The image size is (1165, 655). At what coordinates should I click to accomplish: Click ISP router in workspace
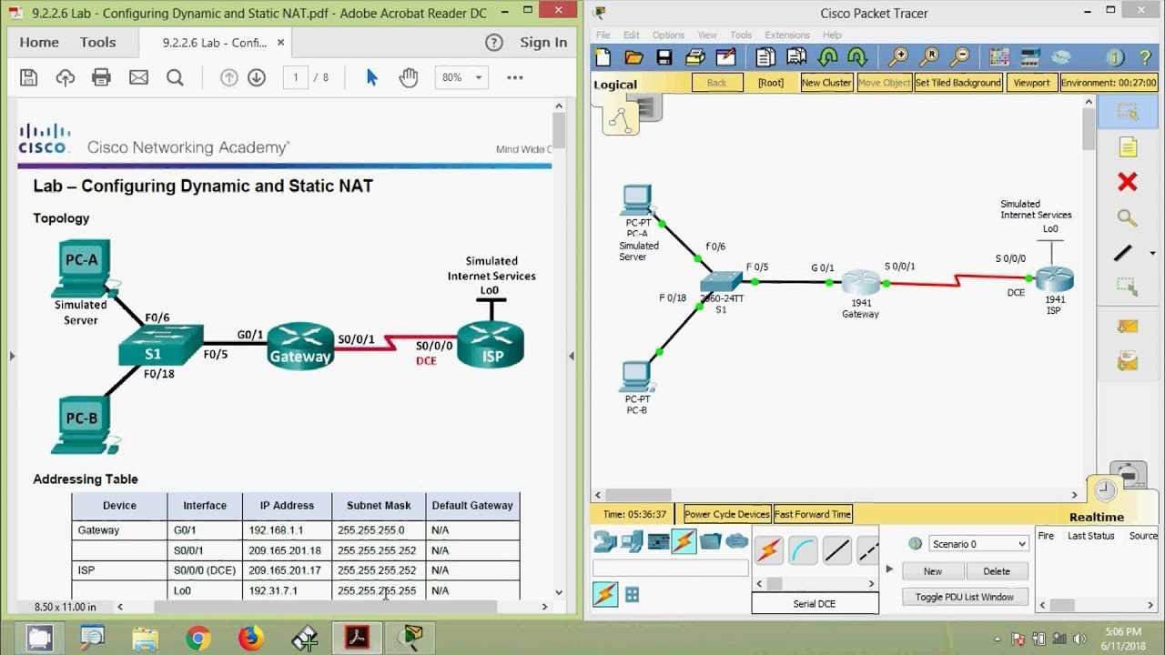pos(1054,279)
